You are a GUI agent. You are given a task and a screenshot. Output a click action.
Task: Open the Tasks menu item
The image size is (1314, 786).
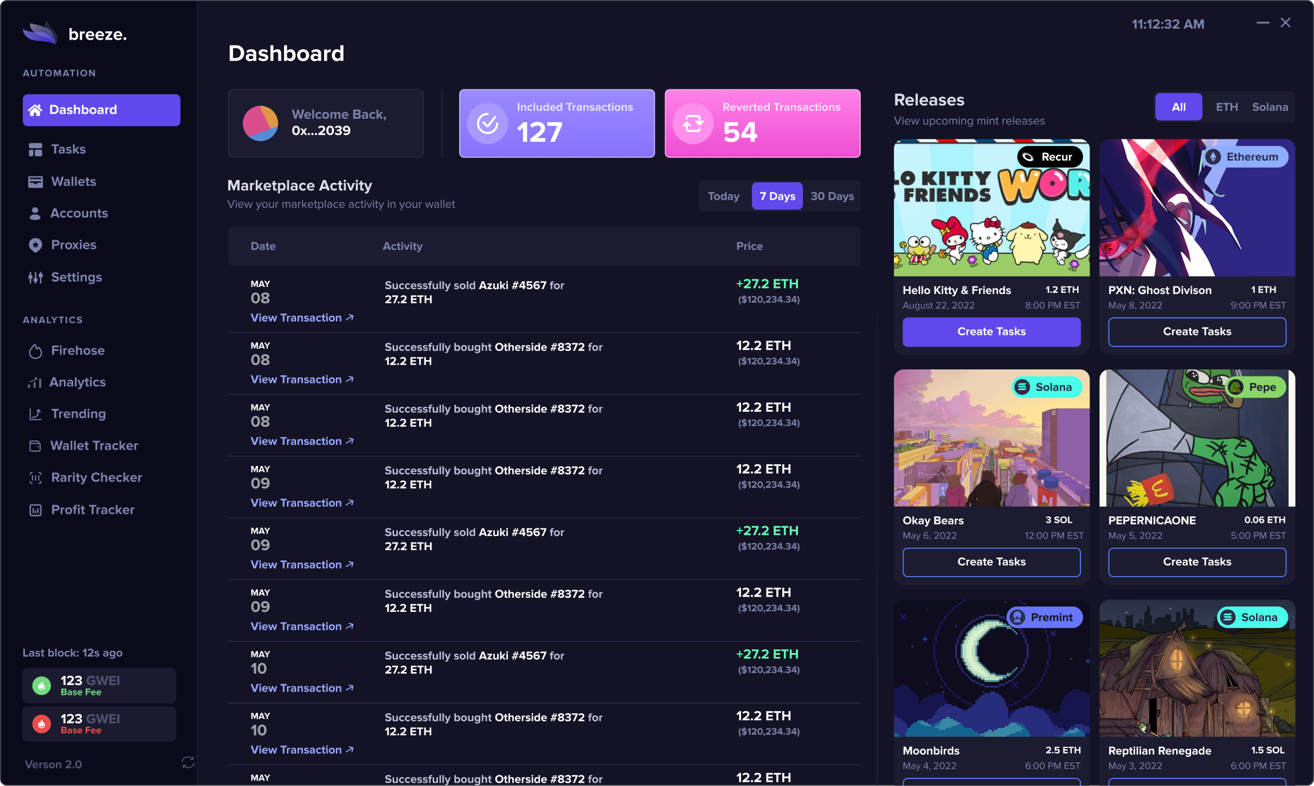68,149
